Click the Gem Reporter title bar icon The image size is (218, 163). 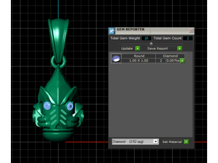(112, 31)
